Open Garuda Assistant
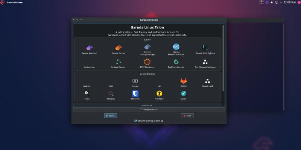This screenshot has width=301, height=150. click(x=89, y=48)
